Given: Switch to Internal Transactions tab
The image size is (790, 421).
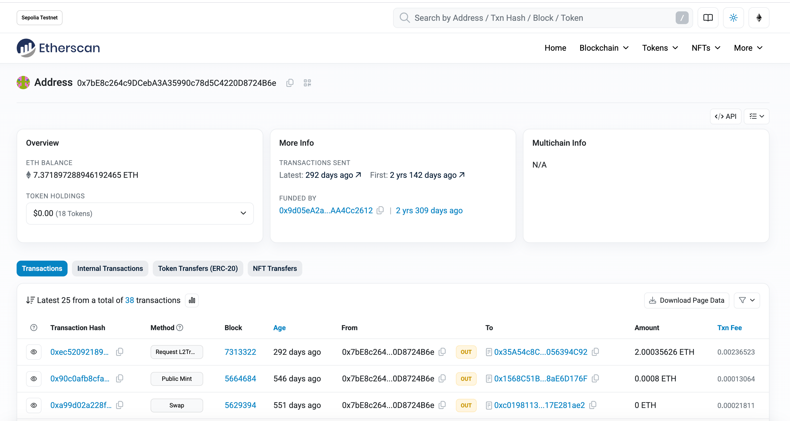Looking at the screenshot, I should point(110,268).
